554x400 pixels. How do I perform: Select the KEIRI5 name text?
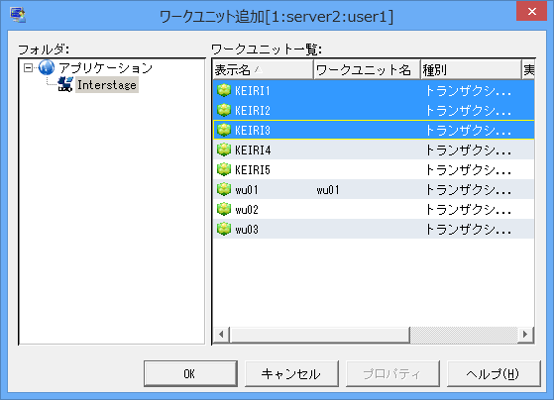pyautogui.click(x=253, y=170)
